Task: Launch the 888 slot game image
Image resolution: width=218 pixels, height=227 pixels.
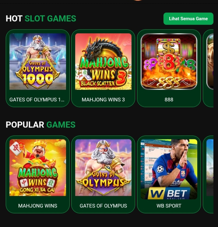Action: (x=169, y=62)
